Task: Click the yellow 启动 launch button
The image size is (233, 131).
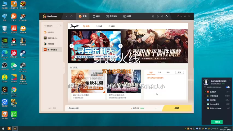Action: pos(177,108)
